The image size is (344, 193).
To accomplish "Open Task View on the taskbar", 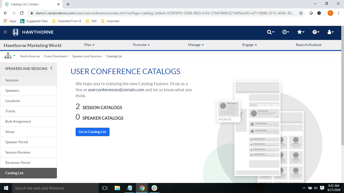I will pyautogui.click(x=105, y=188).
